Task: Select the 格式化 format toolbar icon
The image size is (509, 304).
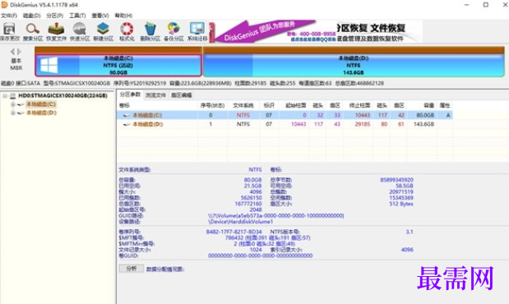Action: pos(127,31)
